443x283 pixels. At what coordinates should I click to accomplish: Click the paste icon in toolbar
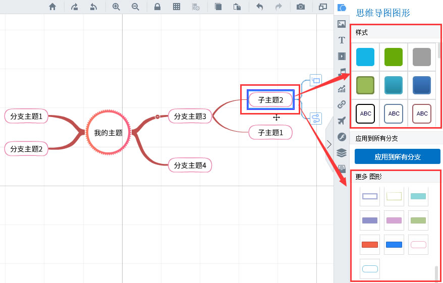tap(237, 7)
